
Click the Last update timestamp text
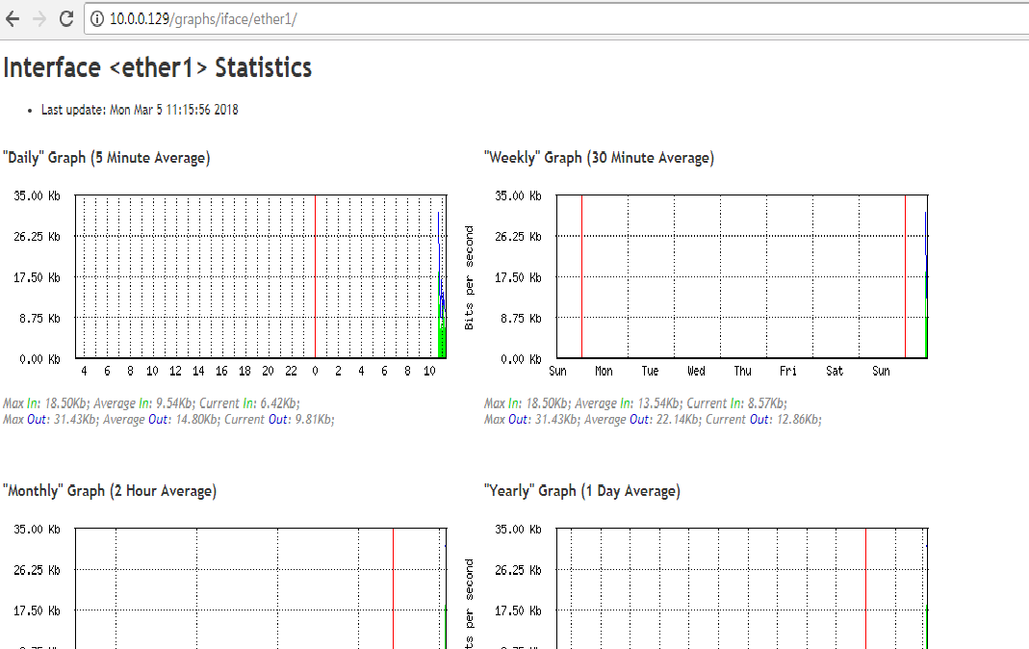140,110
